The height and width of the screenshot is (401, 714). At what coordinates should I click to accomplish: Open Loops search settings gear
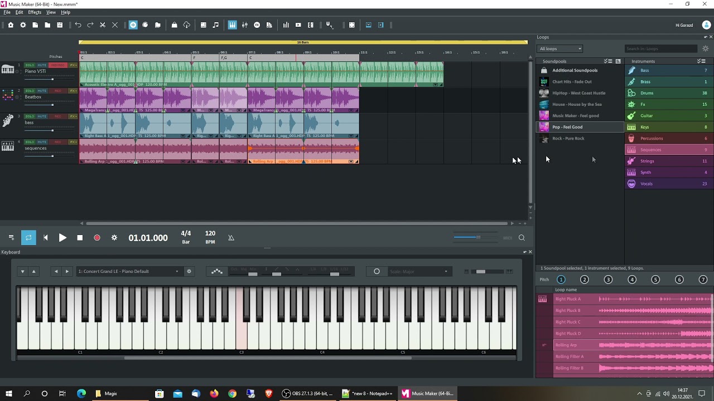[706, 48]
